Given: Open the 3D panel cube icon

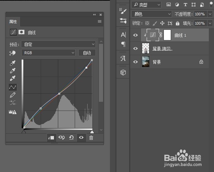Looking at the screenshot, I should [123, 72].
